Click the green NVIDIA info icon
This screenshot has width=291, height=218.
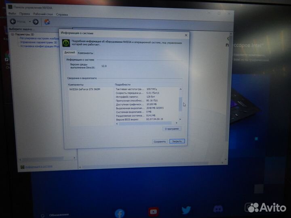point(66,43)
